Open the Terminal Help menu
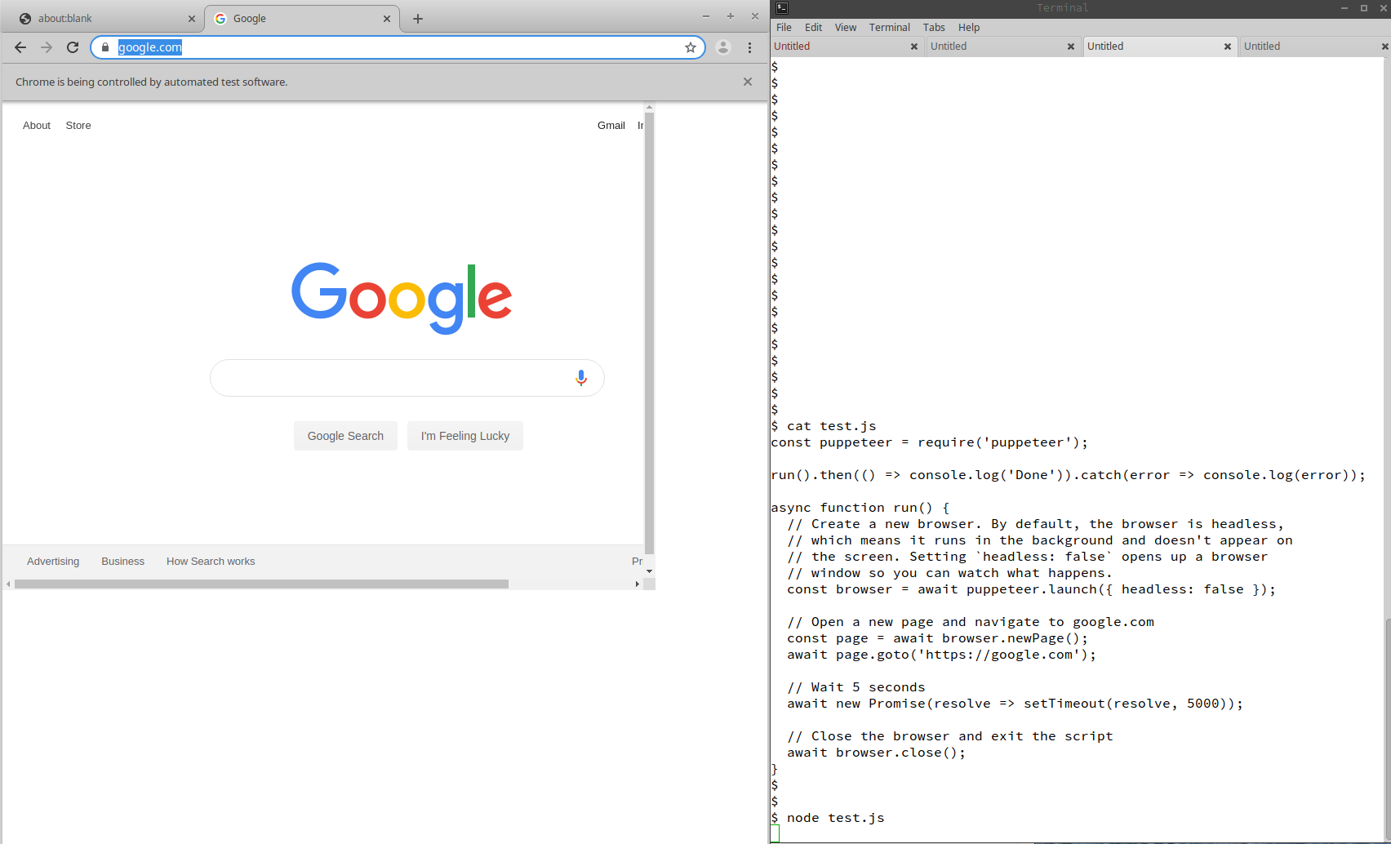 [x=969, y=27]
